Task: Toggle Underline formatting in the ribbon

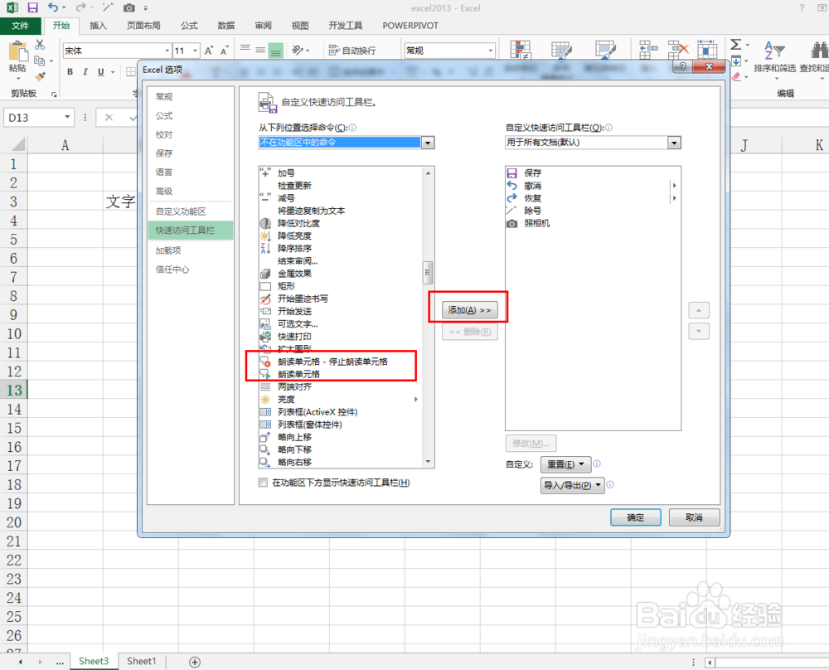Action: coord(100,72)
